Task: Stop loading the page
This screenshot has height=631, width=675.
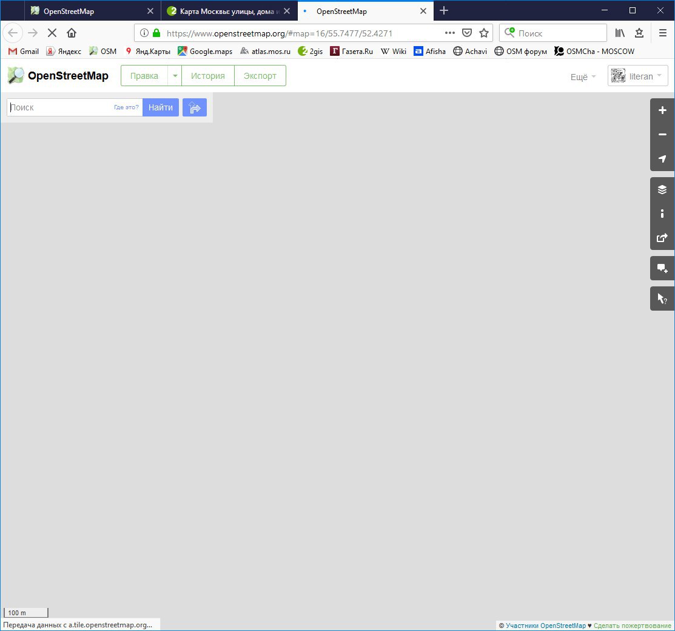Action: [x=52, y=33]
